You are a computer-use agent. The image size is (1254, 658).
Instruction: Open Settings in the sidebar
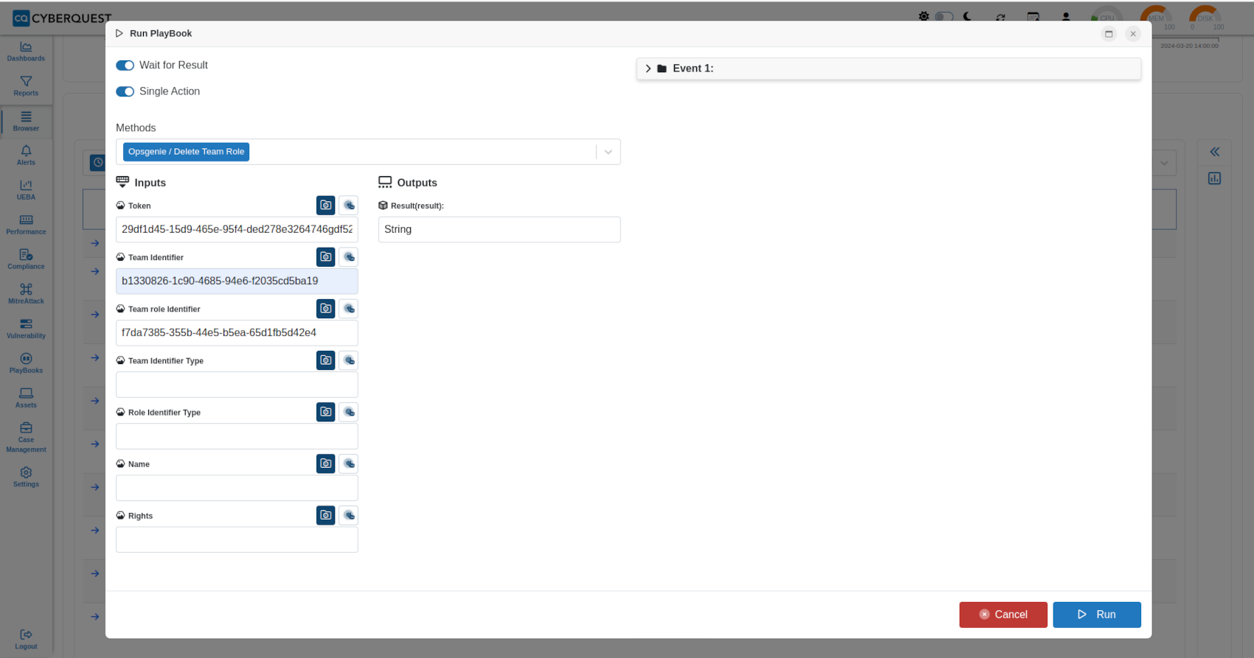(x=26, y=477)
